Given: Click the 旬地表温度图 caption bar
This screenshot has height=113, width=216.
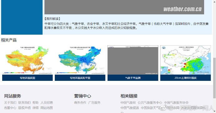Looking at the screenshot, I should (x=28, y=78).
